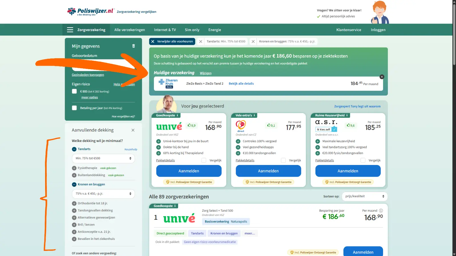The width and height of the screenshot is (456, 256).
Task: Collapse the Kronen en bruggen option
Action: pyautogui.click(x=74, y=184)
